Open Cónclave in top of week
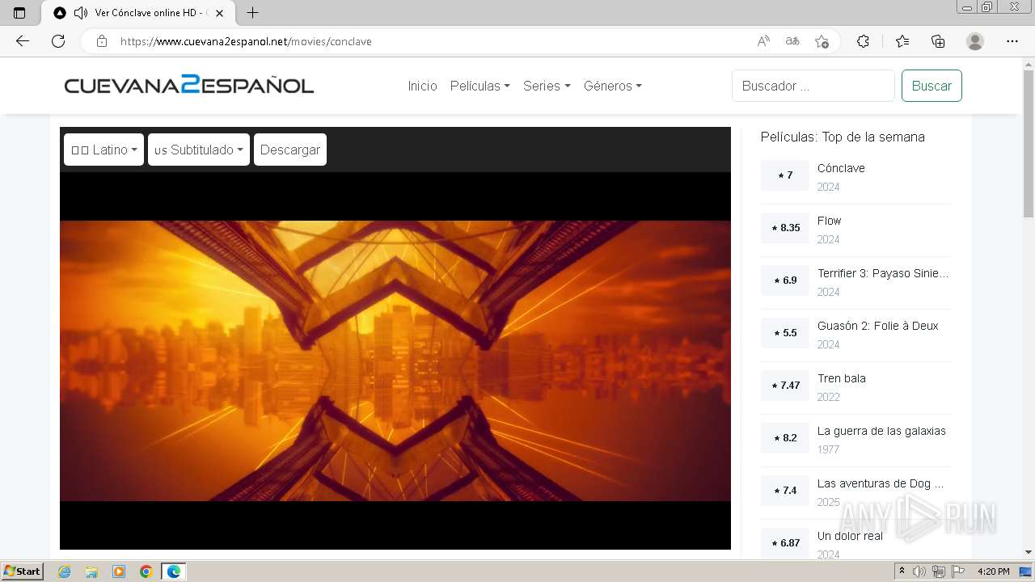1035x582 pixels. 841,168
